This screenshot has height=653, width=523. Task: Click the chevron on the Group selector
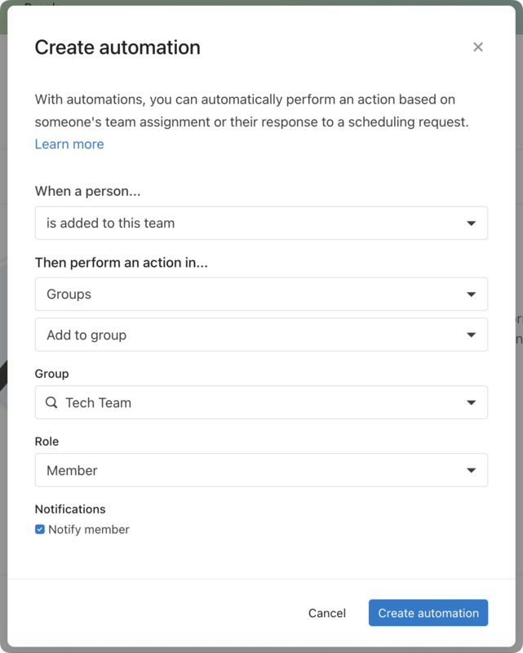[472, 402]
